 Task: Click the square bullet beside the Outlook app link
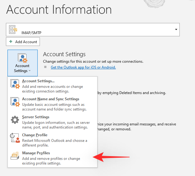click(x=45, y=67)
